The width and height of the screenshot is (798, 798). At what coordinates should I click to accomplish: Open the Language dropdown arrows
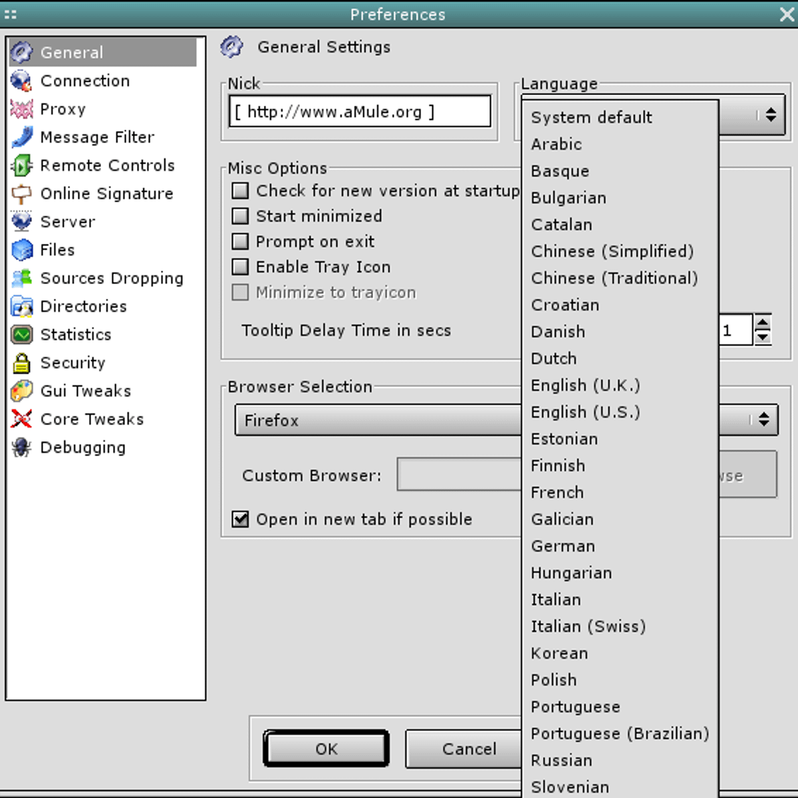(770, 115)
